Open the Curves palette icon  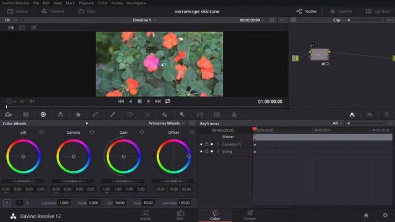click(x=96, y=115)
